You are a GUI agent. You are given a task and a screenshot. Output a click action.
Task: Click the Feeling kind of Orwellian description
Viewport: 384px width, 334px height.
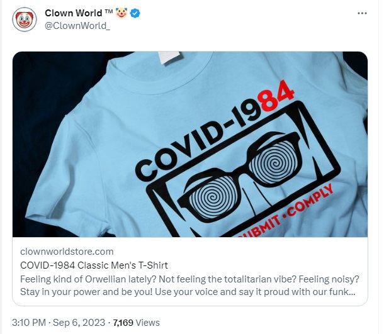[x=189, y=286]
